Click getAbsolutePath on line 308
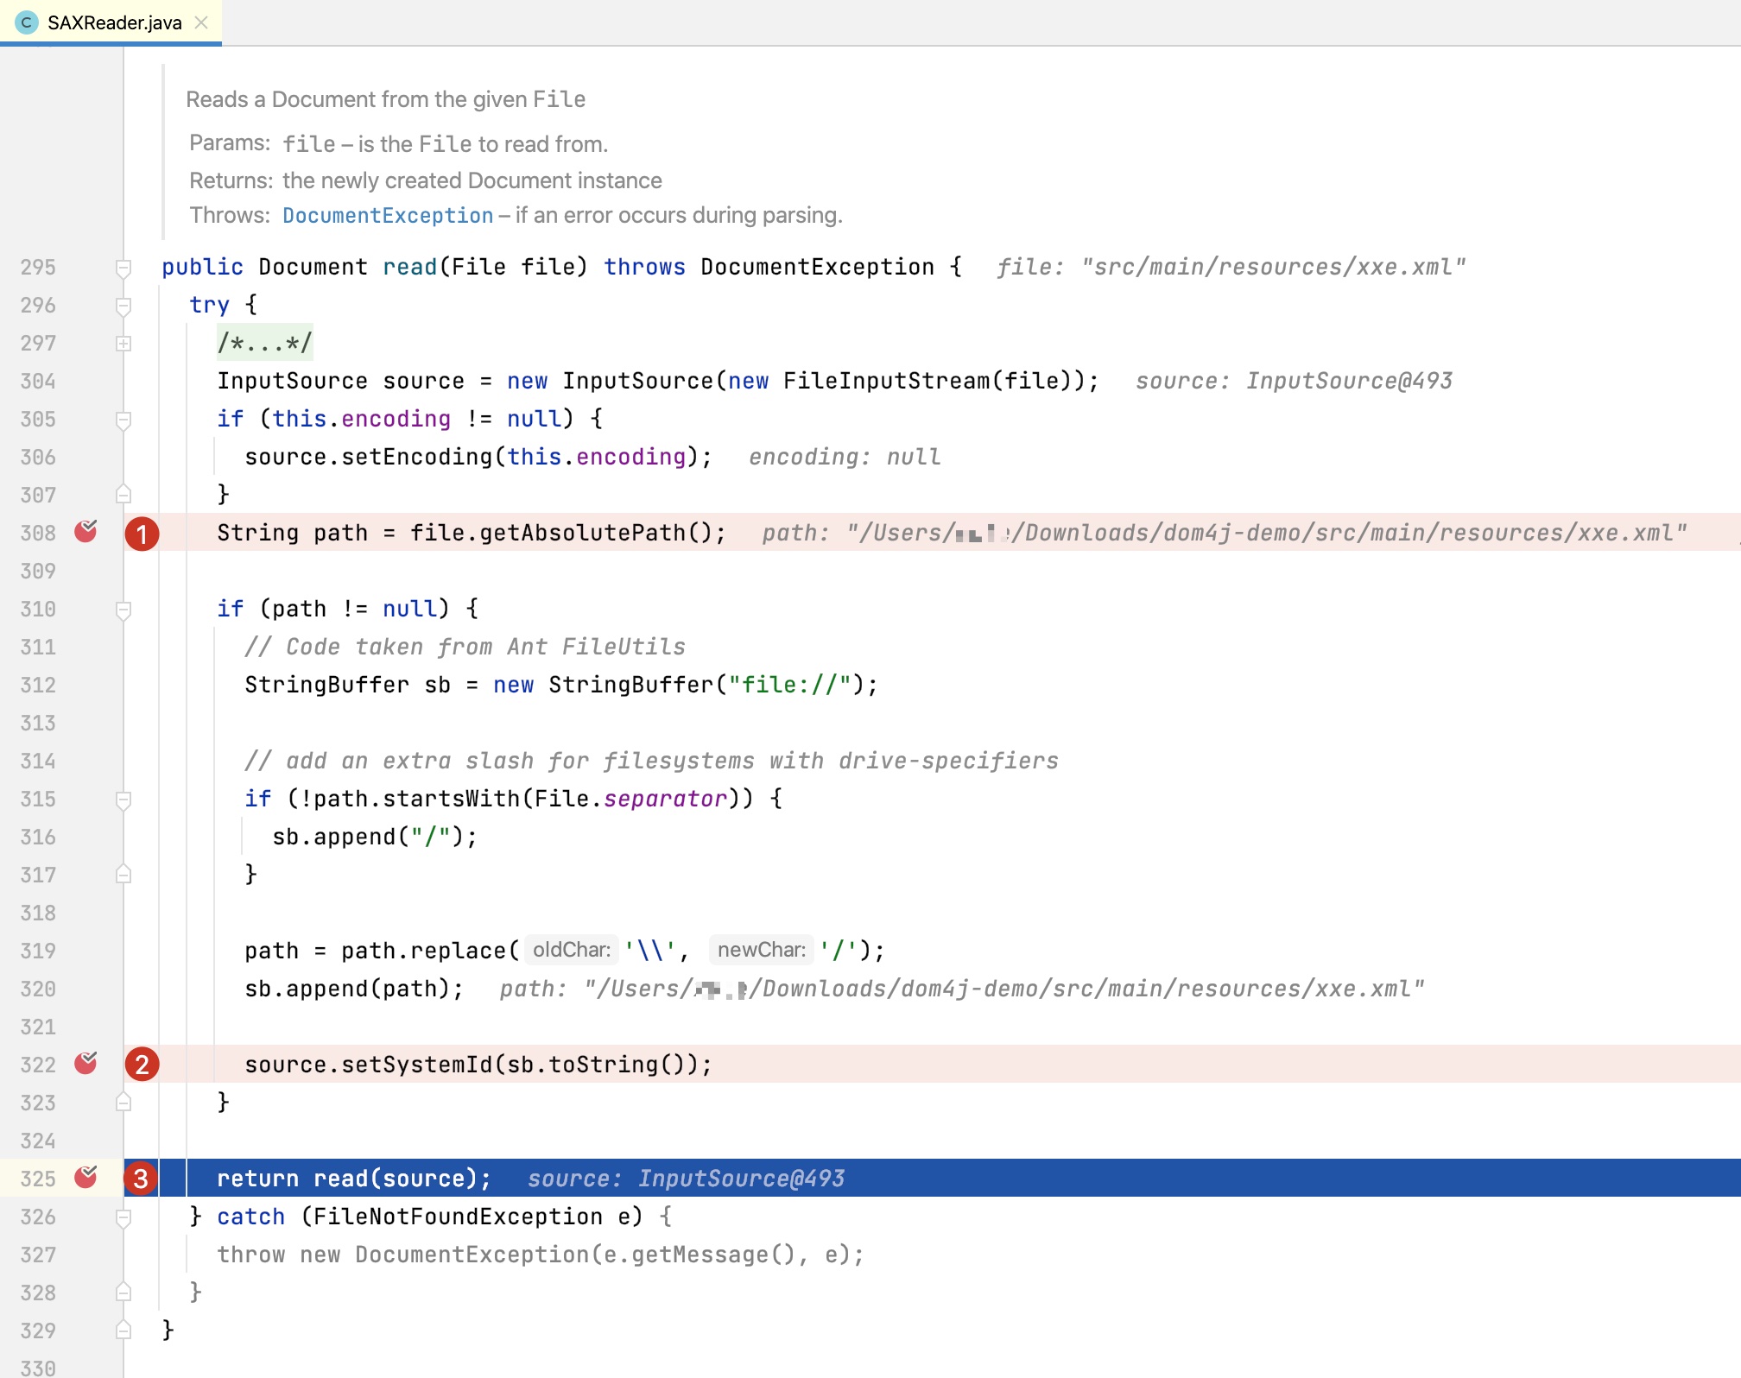This screenshot has height=1378, width=1741. [x=583, y=533]
